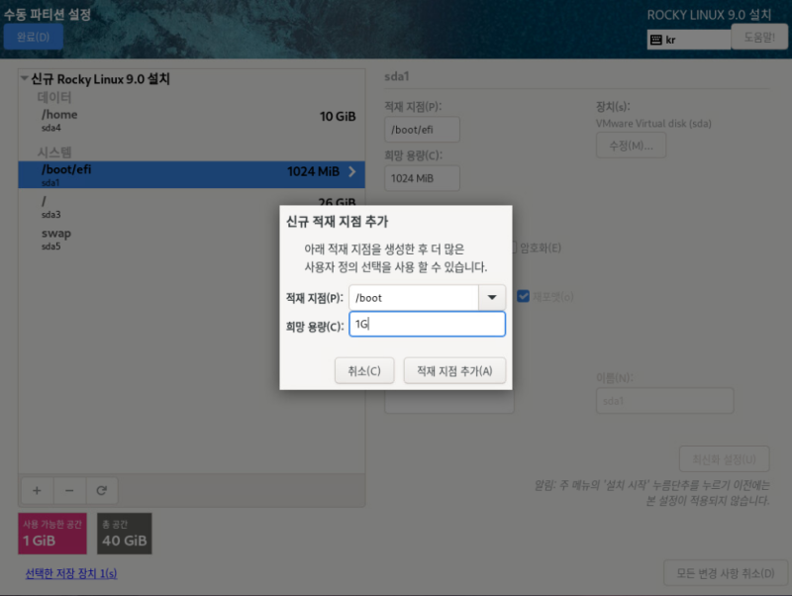
Task: Select the swap sda5 partition row
Action: pyautogui.click(x=191, y=239)
